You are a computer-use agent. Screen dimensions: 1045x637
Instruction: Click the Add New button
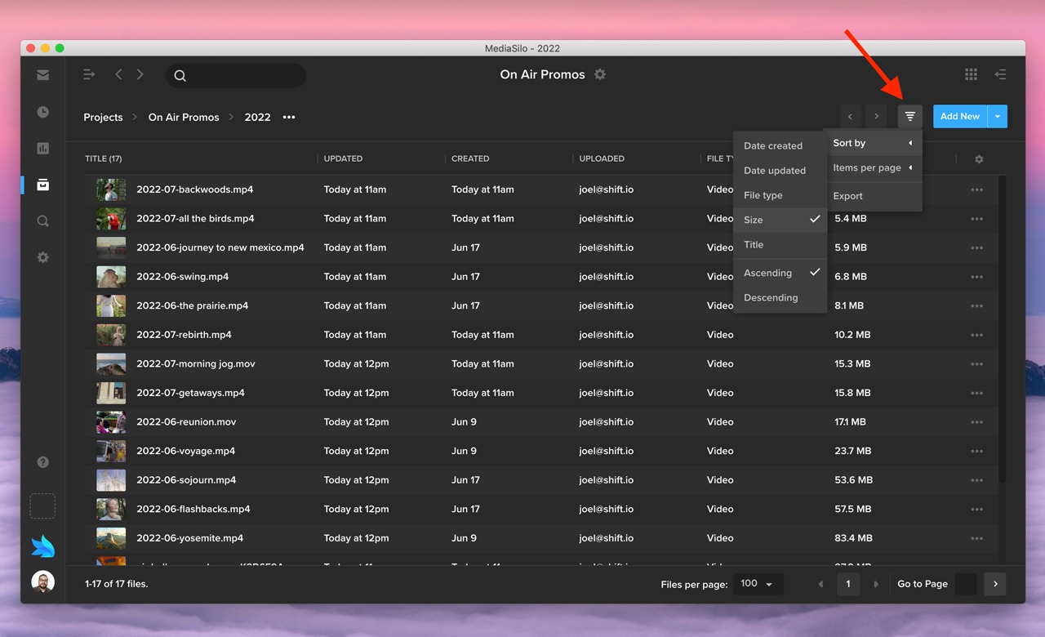960,117
